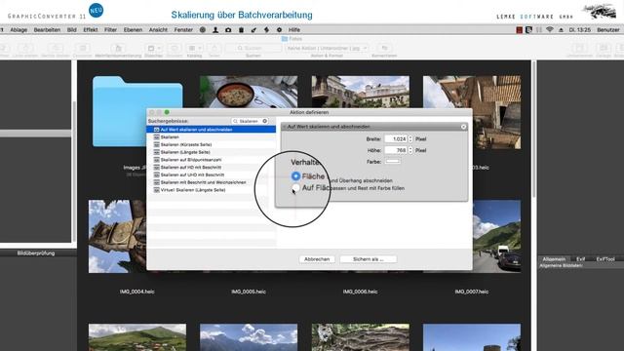Click icon beside 'Skalieren auf UHD mit Beschnitt'
Viewport: 624px width, 351px height.
click(156, 175)
